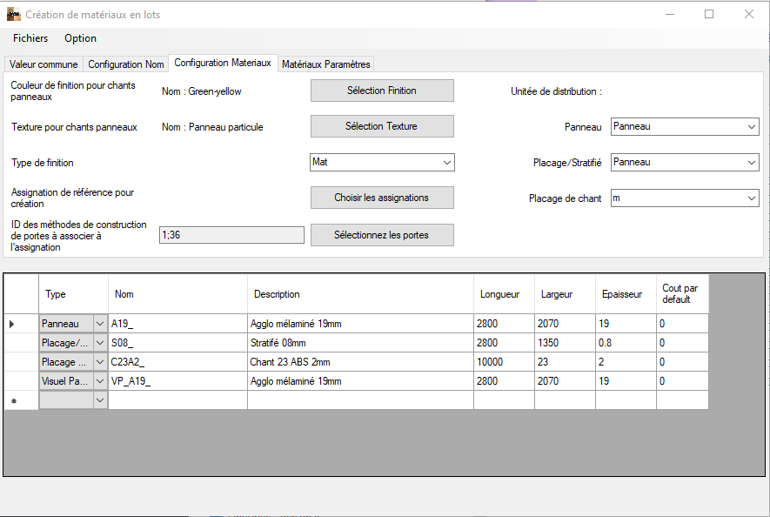Click the 23 width cell
The image size is (770, 517).
pyautogui.click(x=566, y=362)
